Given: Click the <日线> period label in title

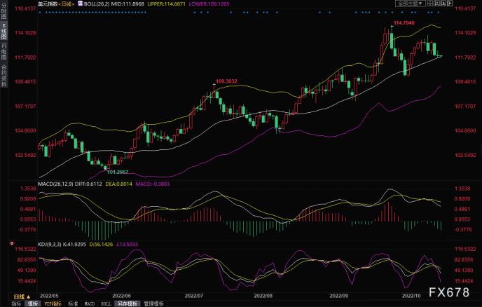Looking at the screenshot, I should pos(66,4).
